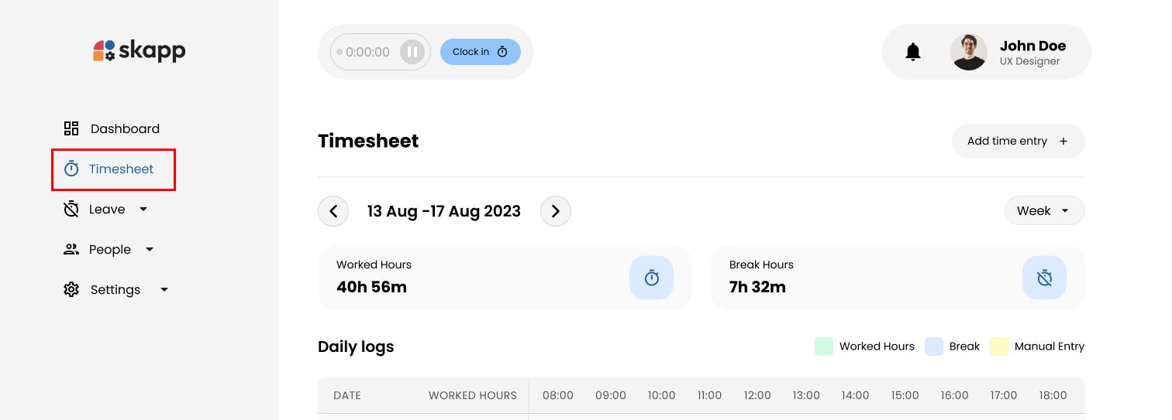1172x420 pixels.
Task: Go to next week arrow
Action: 555,211
